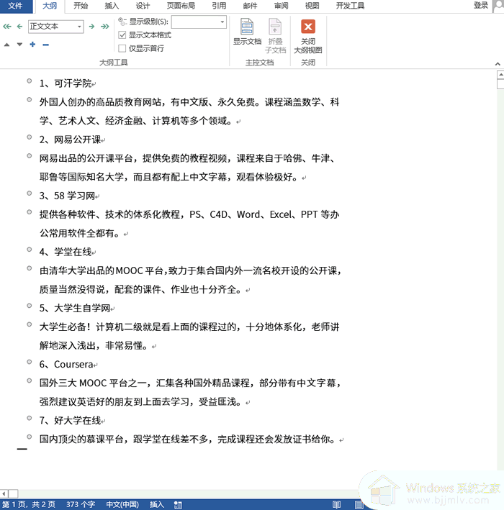Click the paragraph starting 国内顶尖的慕课平台
This screenshot has height=510, width=504.
point(187,439)
